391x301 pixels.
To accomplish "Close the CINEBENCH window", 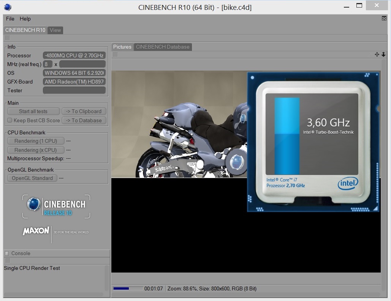I will coord(377,5).
